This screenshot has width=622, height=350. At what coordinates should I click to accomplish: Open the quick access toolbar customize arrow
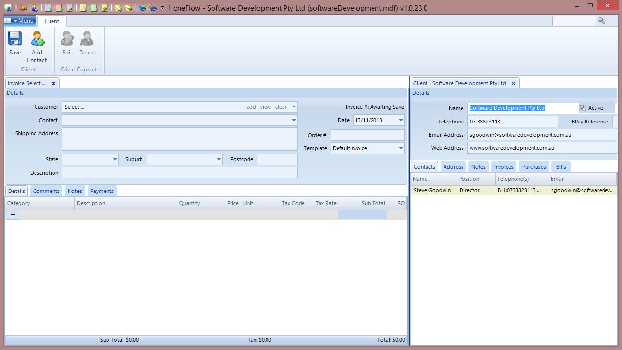162,8
